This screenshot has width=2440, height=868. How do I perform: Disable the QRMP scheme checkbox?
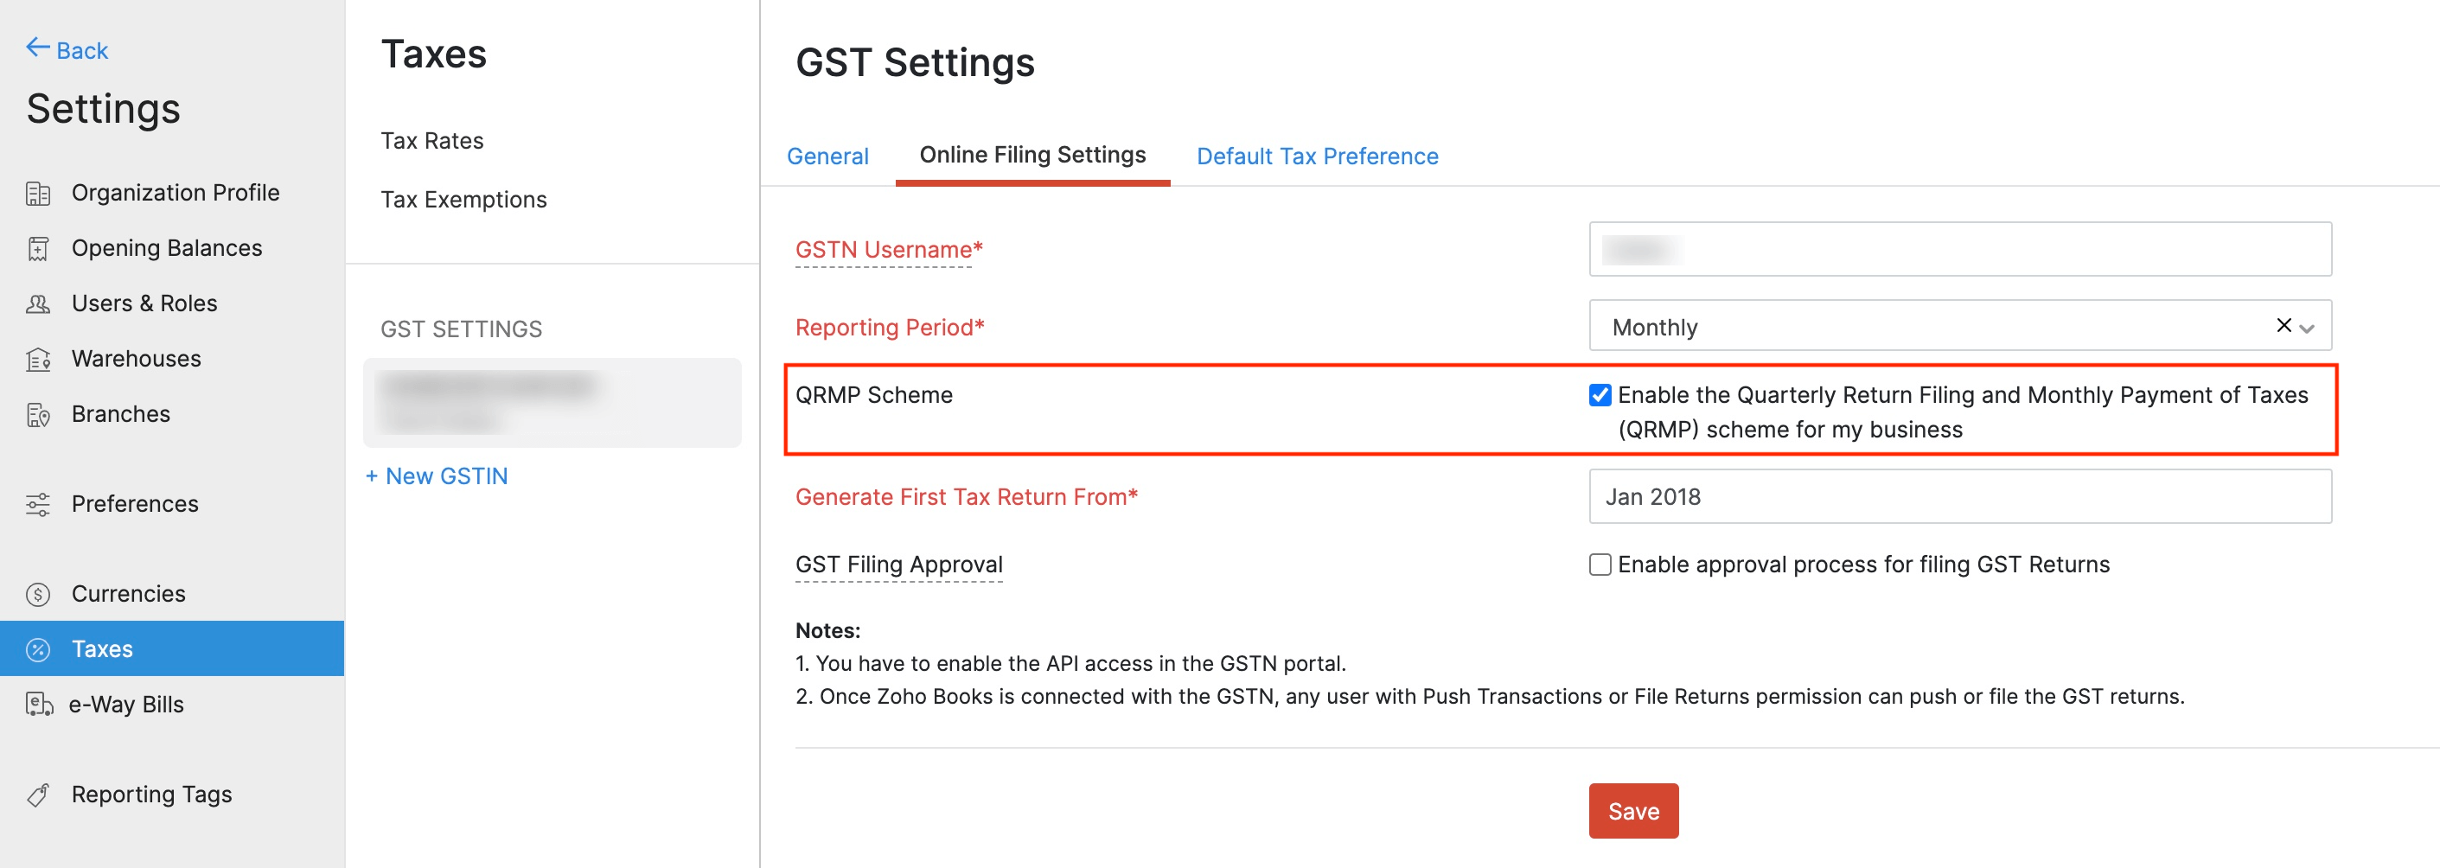1599,395
